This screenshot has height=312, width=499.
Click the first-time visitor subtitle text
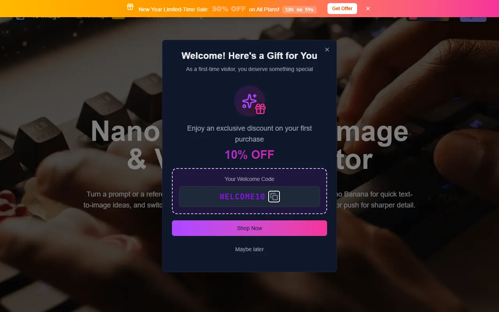click(x=249, y=69)
